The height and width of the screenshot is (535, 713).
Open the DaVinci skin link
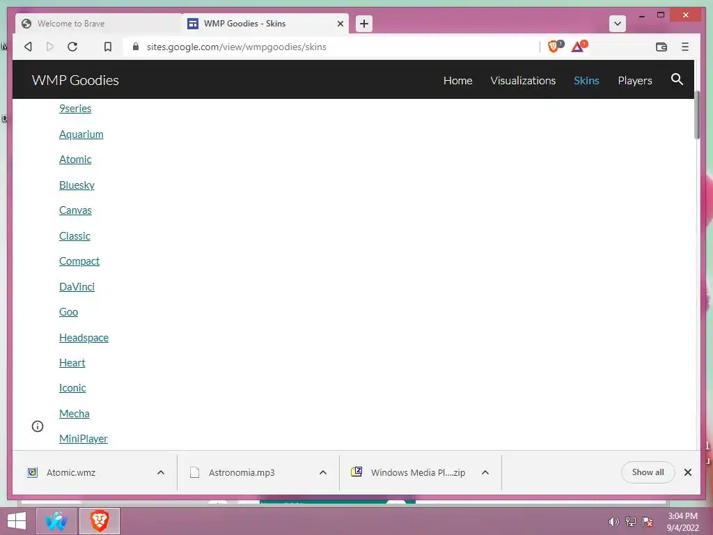click(77, 287)
